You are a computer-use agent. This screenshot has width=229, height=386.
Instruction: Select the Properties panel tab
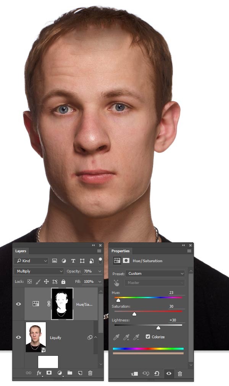[121, 251]
